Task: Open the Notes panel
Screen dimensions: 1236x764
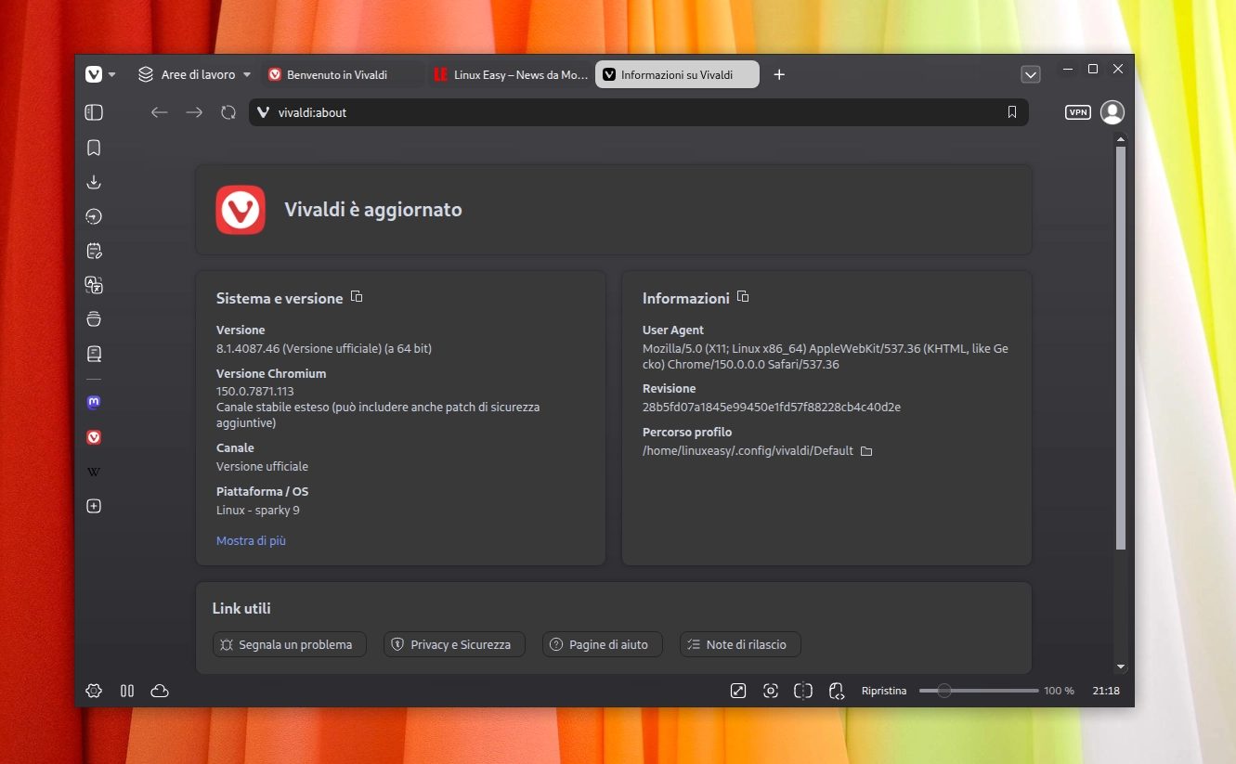Action: pos(94,251)
